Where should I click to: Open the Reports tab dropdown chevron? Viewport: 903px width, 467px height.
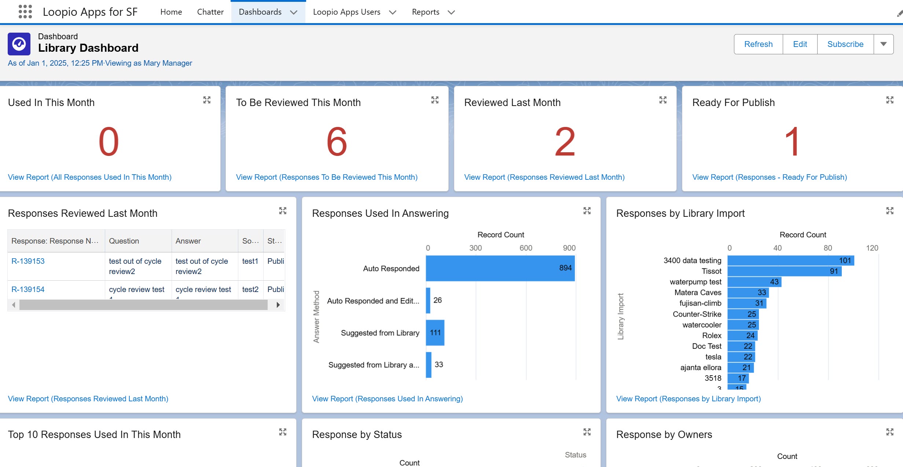451,12
